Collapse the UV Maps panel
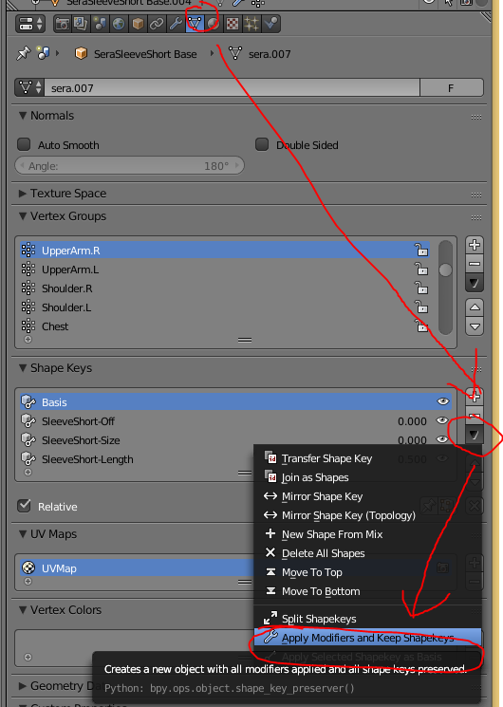Image resolution: width=503 pixels, height=707 pixels. tap(23, 534)
